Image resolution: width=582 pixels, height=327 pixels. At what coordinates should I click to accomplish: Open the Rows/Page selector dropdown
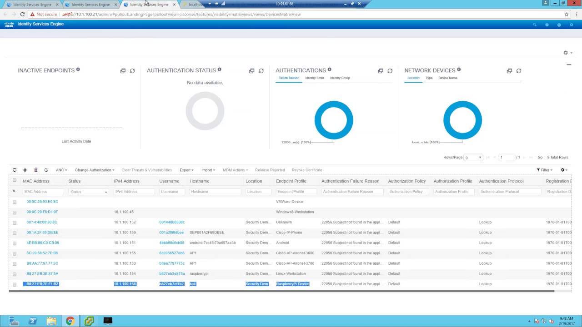473,158
